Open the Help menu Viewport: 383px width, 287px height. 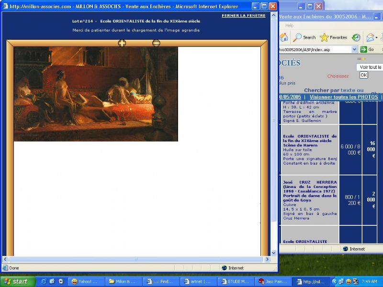click(290, 25)
